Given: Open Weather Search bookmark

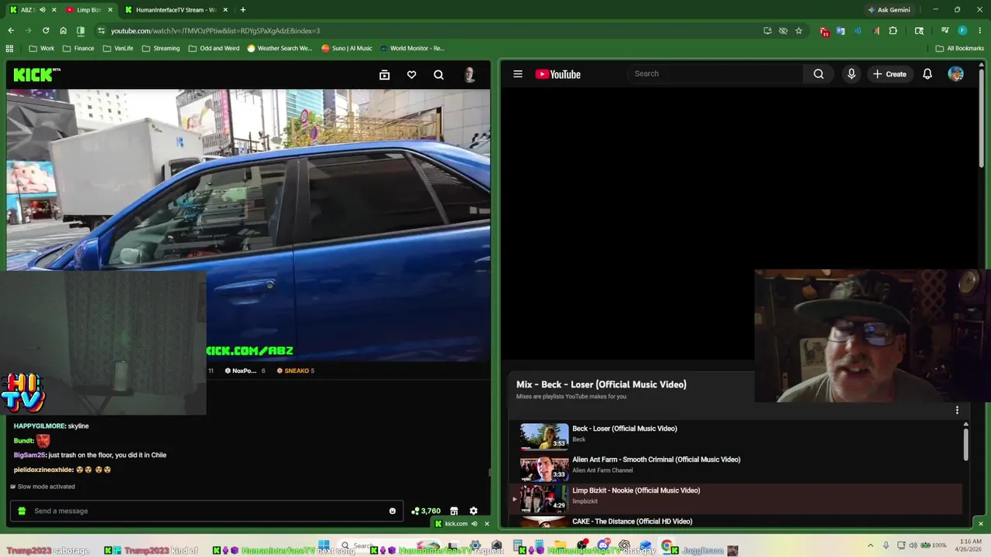Looking at the screenshot, I should coord(279,48).
